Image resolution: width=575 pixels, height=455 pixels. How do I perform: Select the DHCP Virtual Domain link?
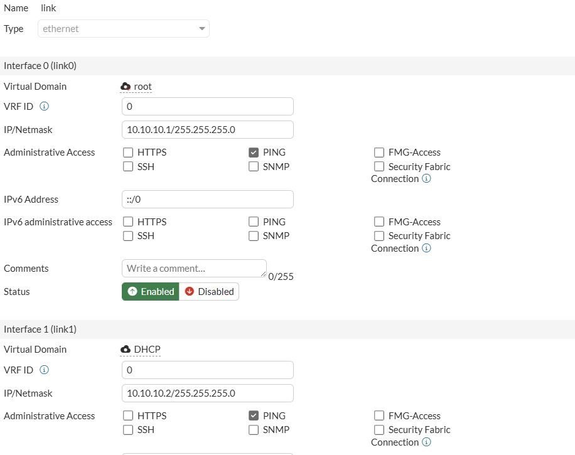[x=147, y=350]
